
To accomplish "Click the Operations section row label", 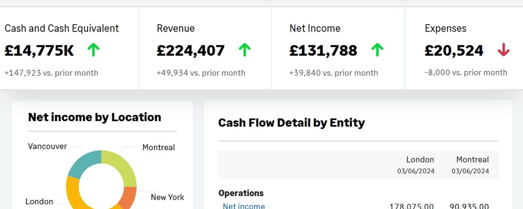I will (241, 193).
